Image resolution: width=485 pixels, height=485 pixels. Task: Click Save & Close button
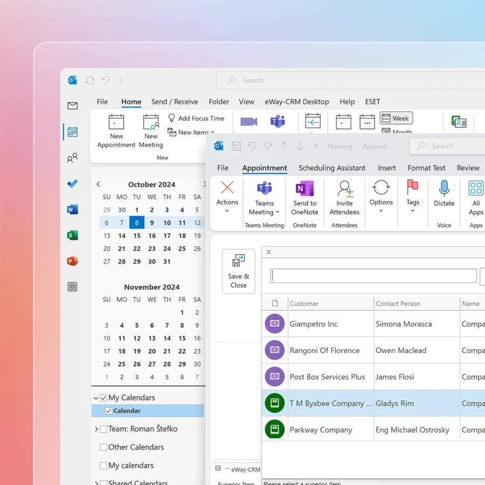(238, 272)
